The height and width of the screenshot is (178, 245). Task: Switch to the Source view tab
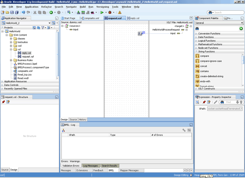click(x=73, y=119)
